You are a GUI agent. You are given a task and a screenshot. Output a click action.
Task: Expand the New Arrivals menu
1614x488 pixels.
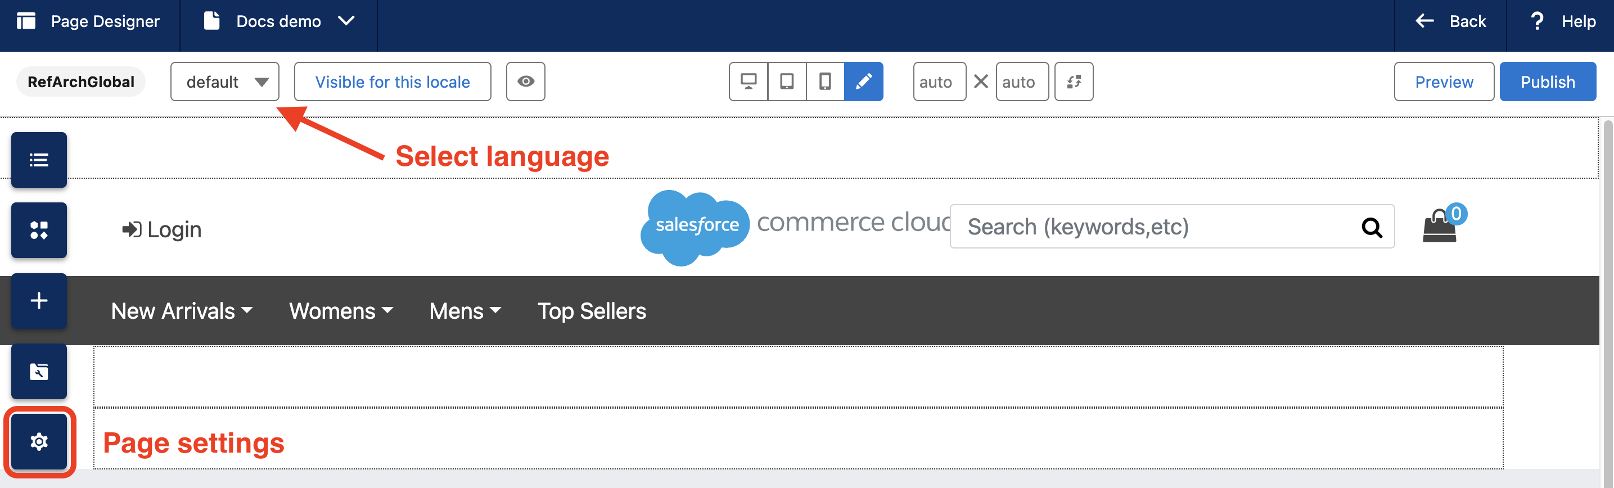tap(182, 311)
